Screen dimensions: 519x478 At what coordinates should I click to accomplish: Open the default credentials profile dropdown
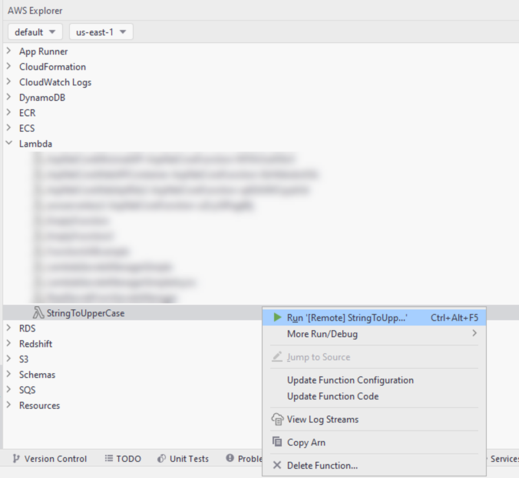click(35, 32)
